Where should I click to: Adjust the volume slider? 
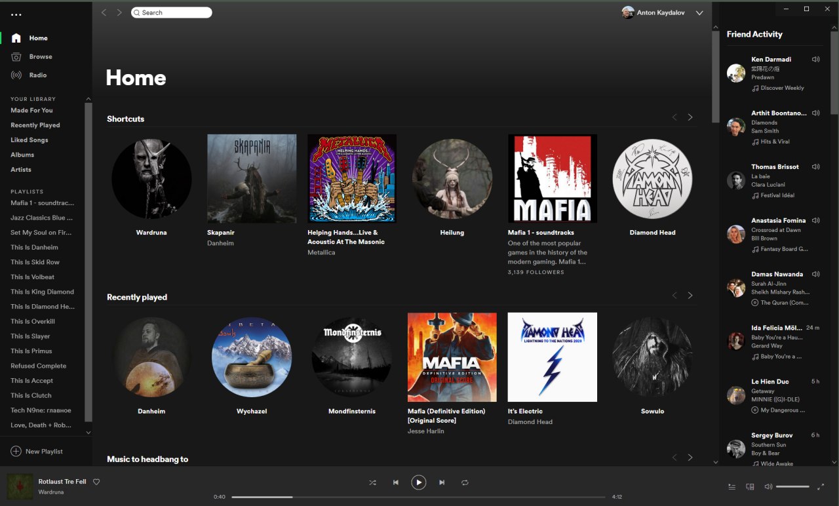coord(792,487)
